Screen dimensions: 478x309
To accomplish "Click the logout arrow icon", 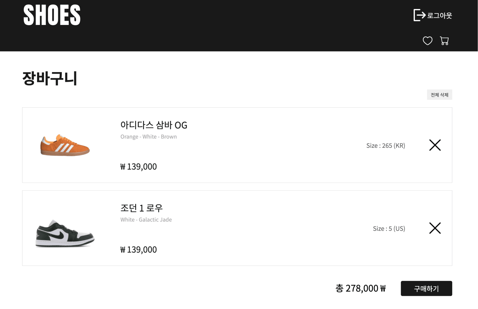I will pyautogui.click(x=419, y=15).
